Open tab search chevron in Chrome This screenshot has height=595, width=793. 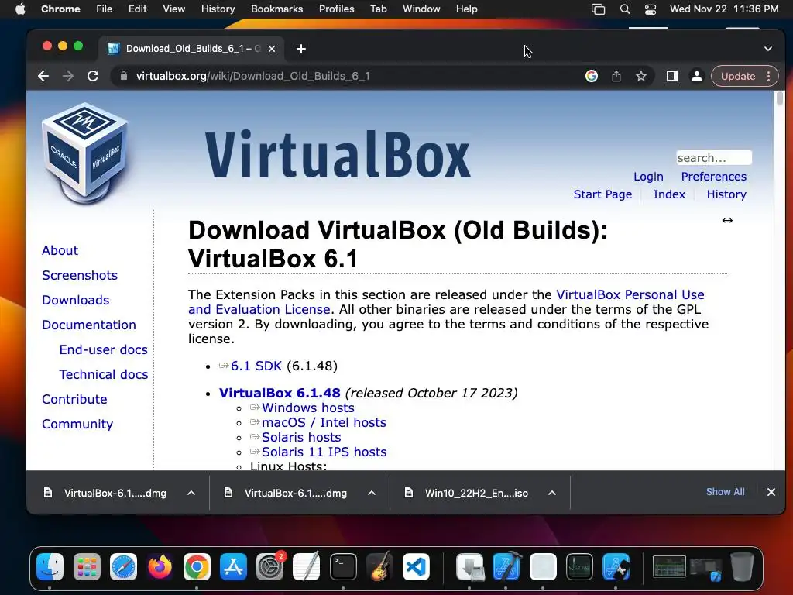768,49
